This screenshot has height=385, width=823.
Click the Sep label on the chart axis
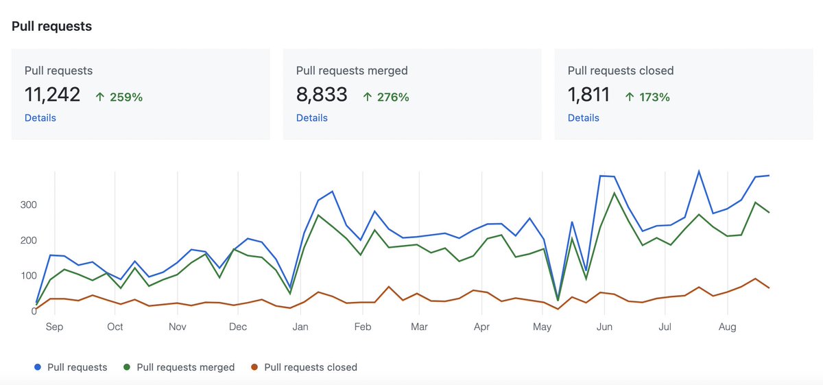click(x=55, y=327)
